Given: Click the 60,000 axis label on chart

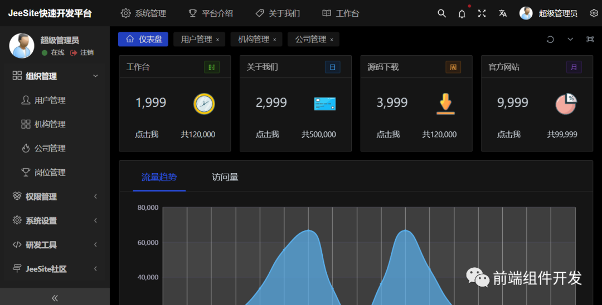Looking at the screenshot, I should point(148,243).
